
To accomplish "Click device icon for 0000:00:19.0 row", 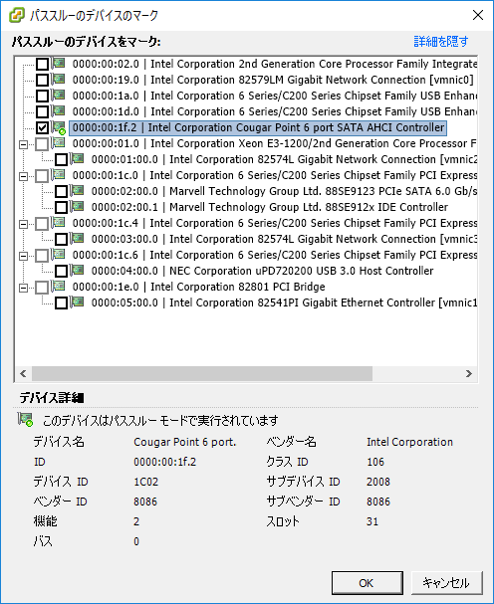I will [59, 79].
